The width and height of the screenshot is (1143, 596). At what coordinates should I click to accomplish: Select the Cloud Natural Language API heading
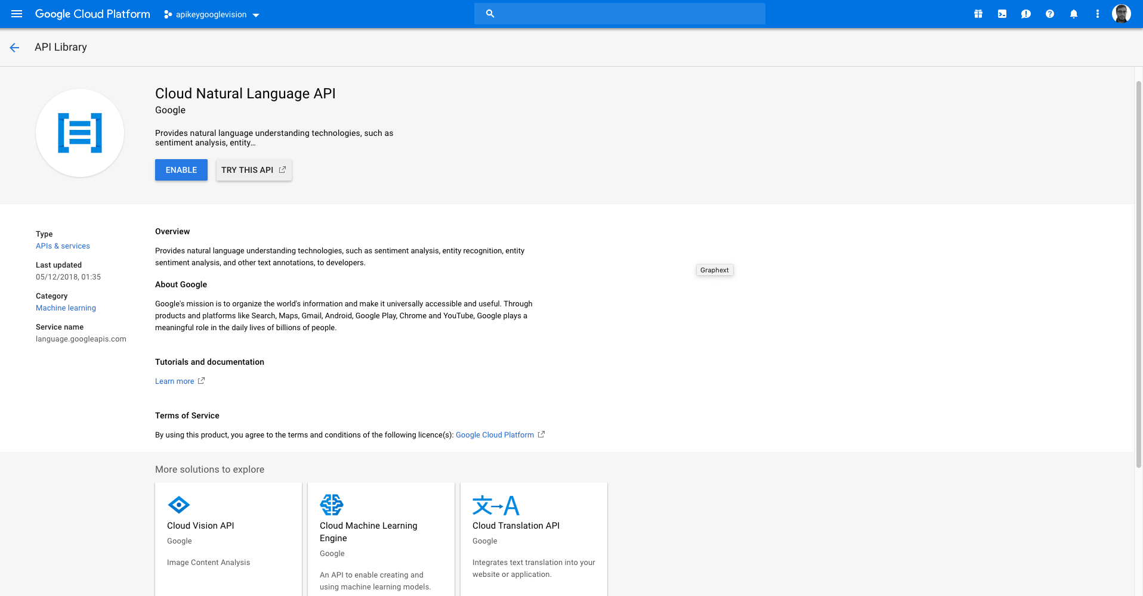[x=245, y=94]
